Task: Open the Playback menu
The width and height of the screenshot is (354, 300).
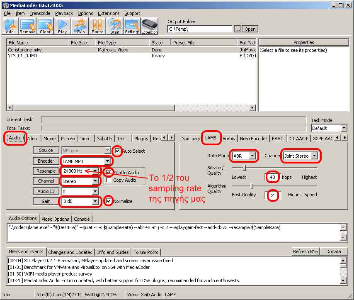Action: [x=64, y=13]
